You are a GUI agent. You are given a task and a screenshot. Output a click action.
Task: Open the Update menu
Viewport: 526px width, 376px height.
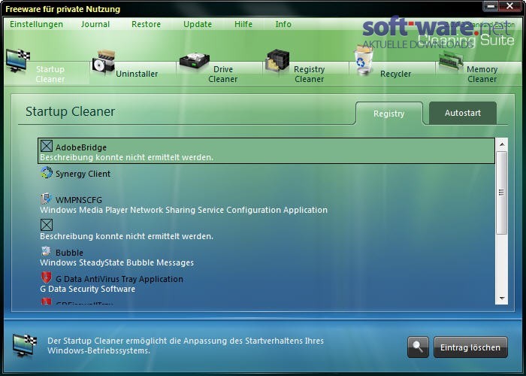[x=198, y=24]
